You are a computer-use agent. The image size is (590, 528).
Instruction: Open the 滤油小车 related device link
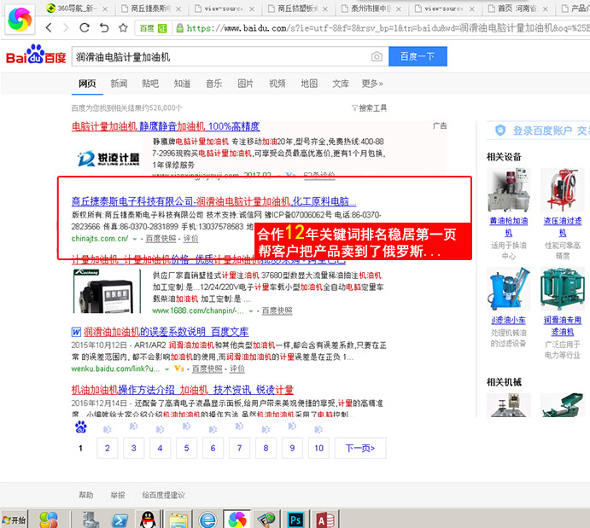508,320
